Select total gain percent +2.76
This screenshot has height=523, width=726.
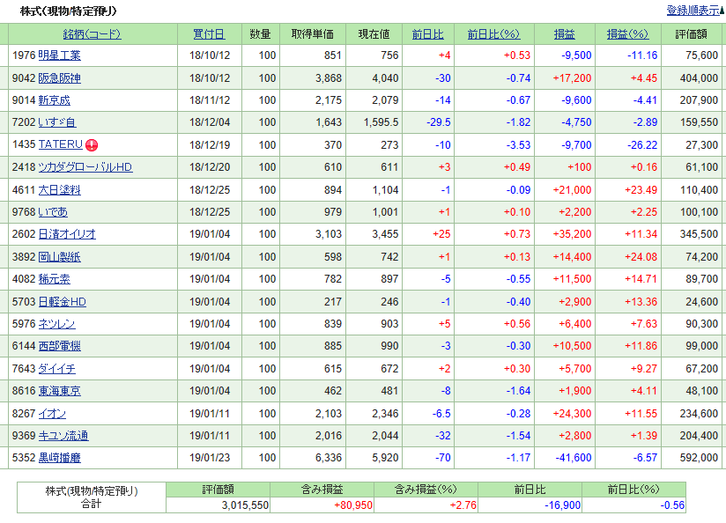point(463,505)
